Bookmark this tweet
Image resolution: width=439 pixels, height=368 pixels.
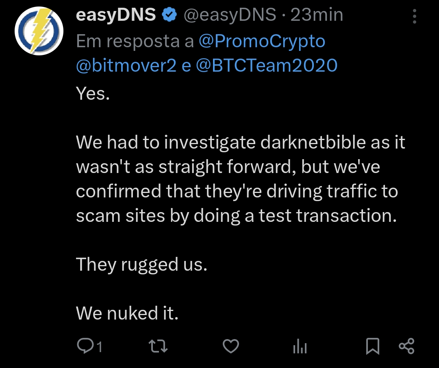coord(373,346)
